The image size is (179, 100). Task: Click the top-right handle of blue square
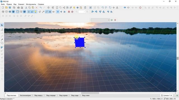pos(85,37)
